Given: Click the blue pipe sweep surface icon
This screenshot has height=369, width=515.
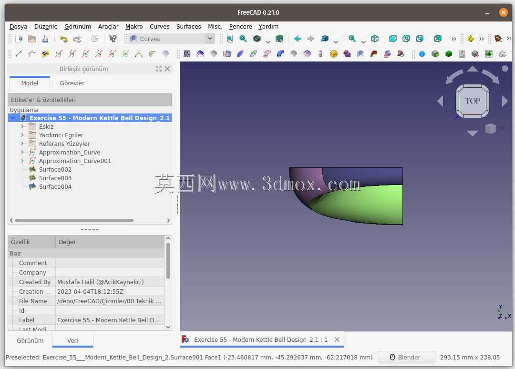Looking at the screenshot, I should pyautogui.click(x=280, y=54).
